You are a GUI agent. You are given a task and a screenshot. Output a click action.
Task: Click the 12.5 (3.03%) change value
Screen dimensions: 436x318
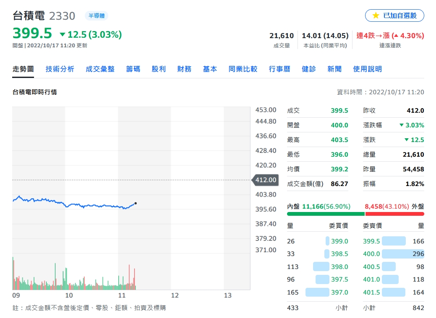(94, 34)
